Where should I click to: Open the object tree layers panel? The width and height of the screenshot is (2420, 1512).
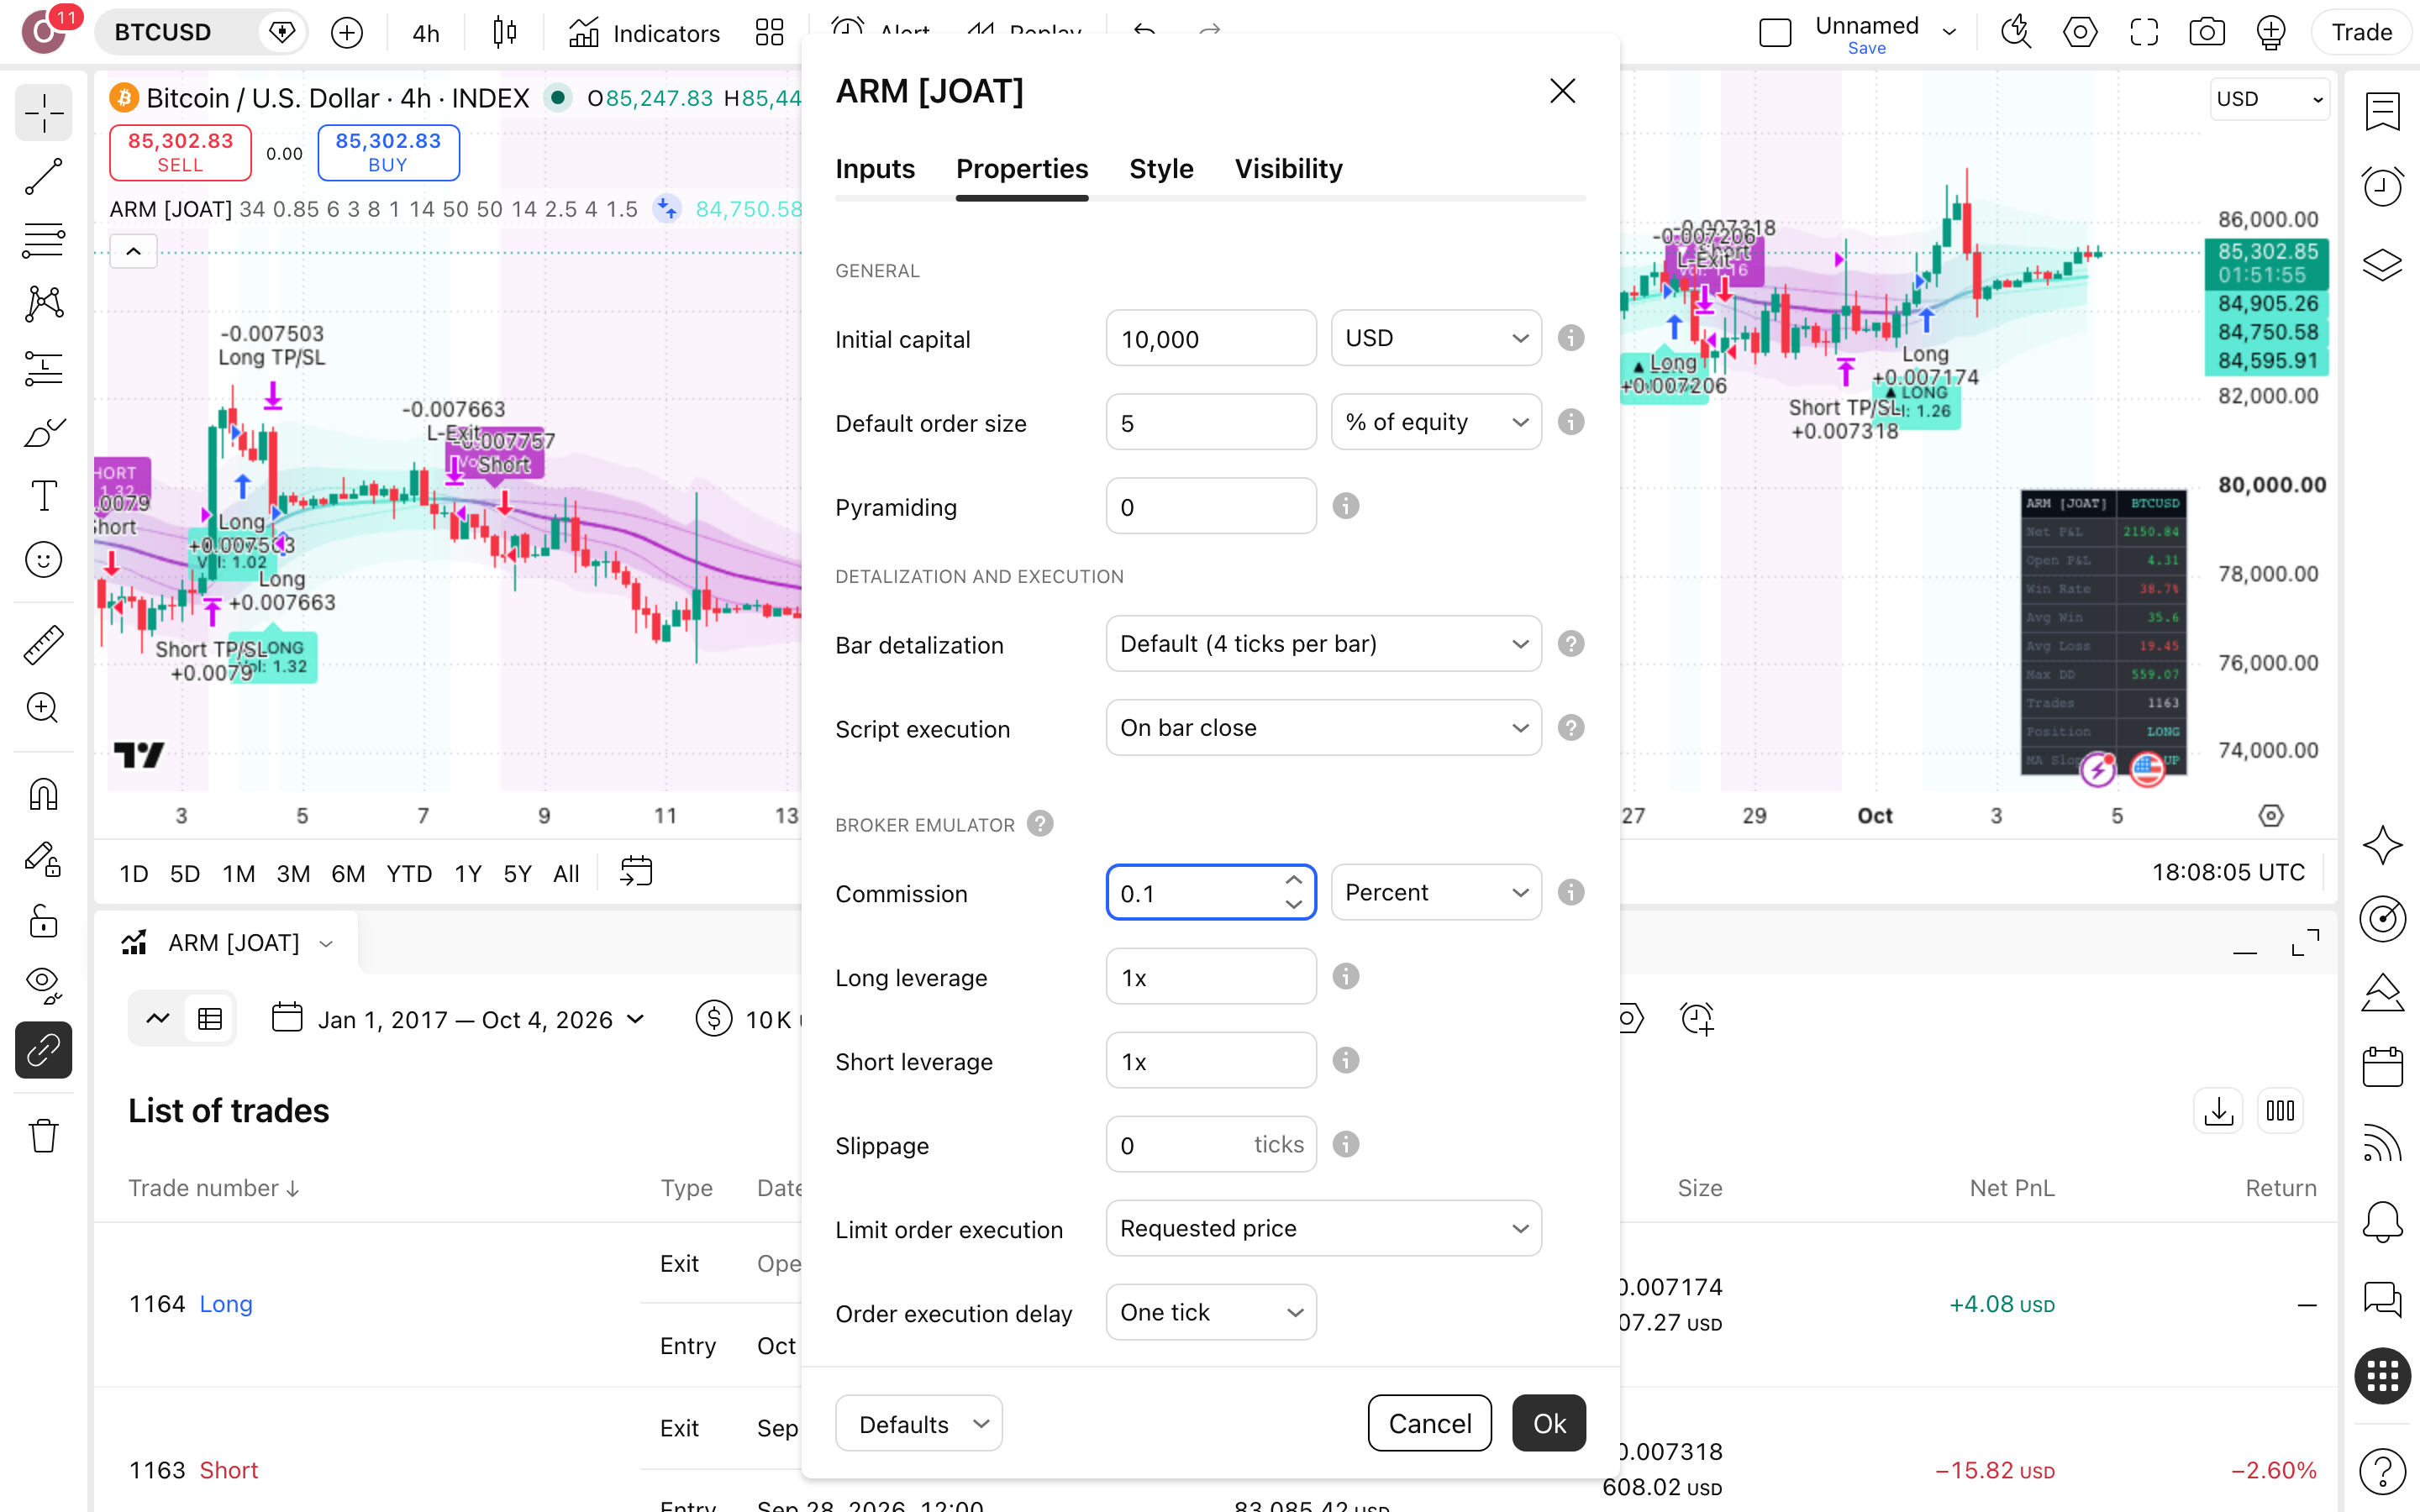(x=2383, y=264)
